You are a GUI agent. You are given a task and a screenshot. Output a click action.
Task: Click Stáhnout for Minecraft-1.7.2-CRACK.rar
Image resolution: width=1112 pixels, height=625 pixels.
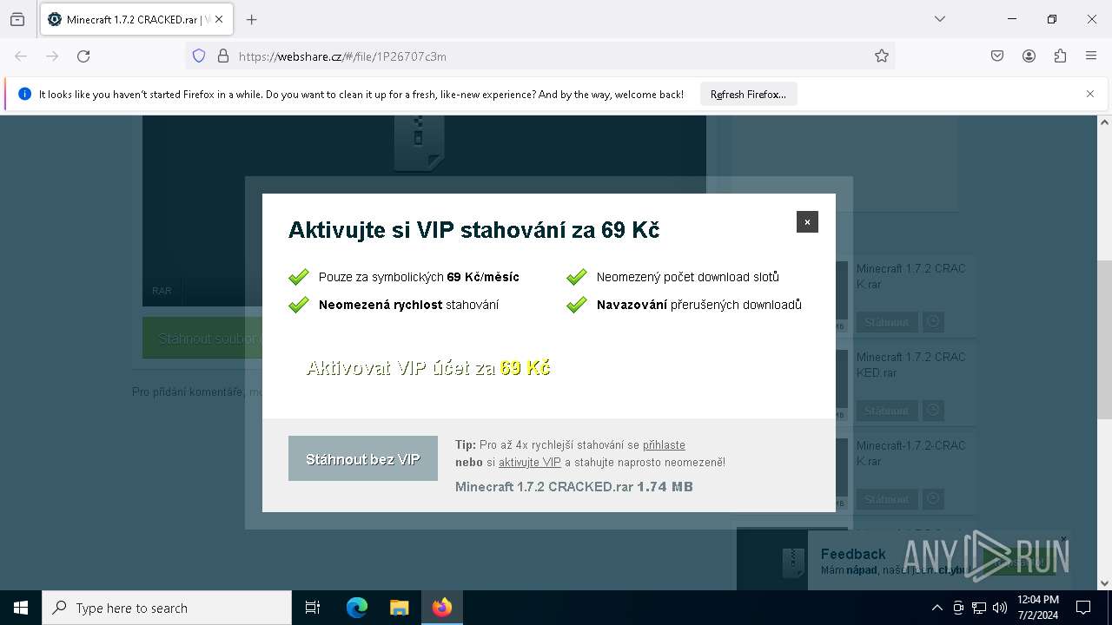coord(886,499)
